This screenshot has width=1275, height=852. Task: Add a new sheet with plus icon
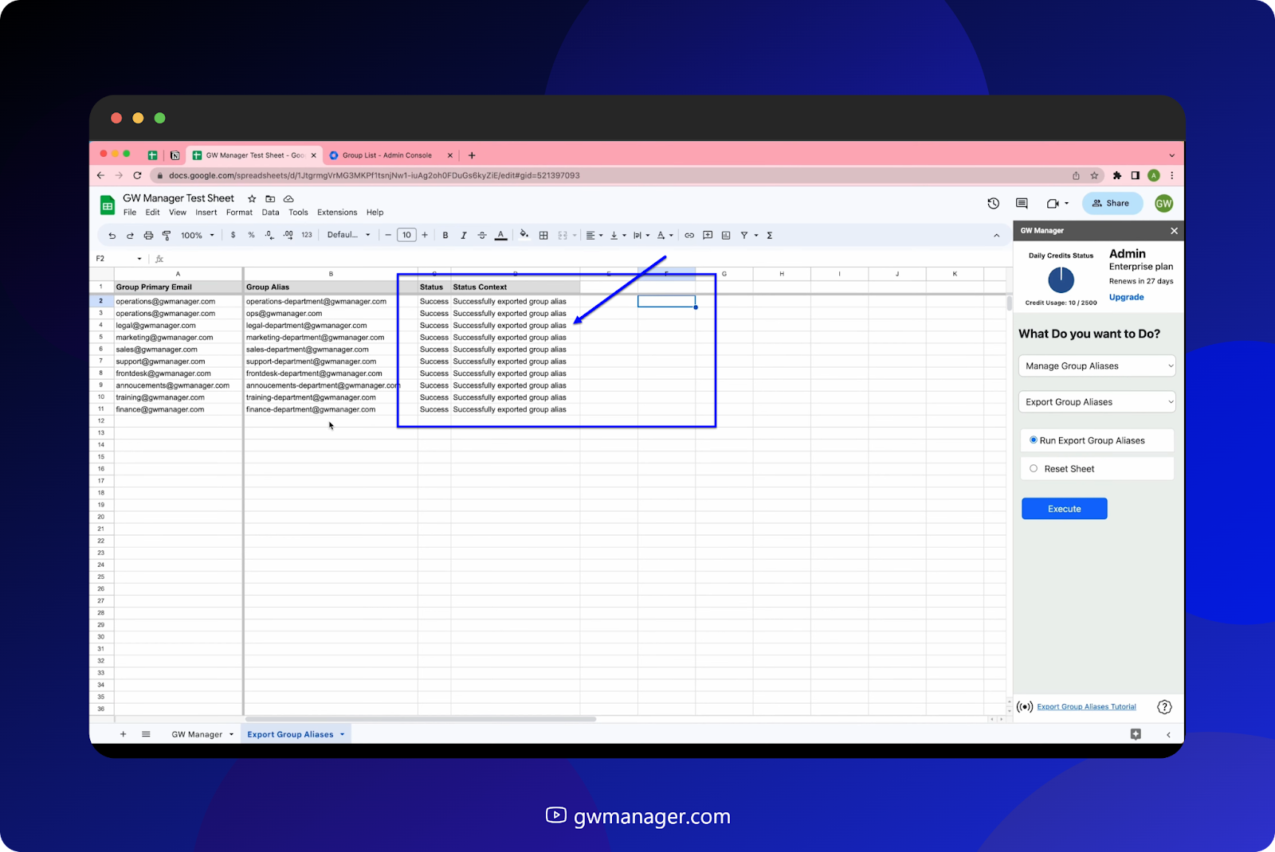(x=123, y=734)
